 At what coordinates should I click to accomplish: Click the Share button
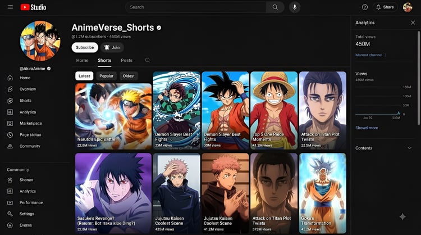pyautogui.click(x=385, y=7)
